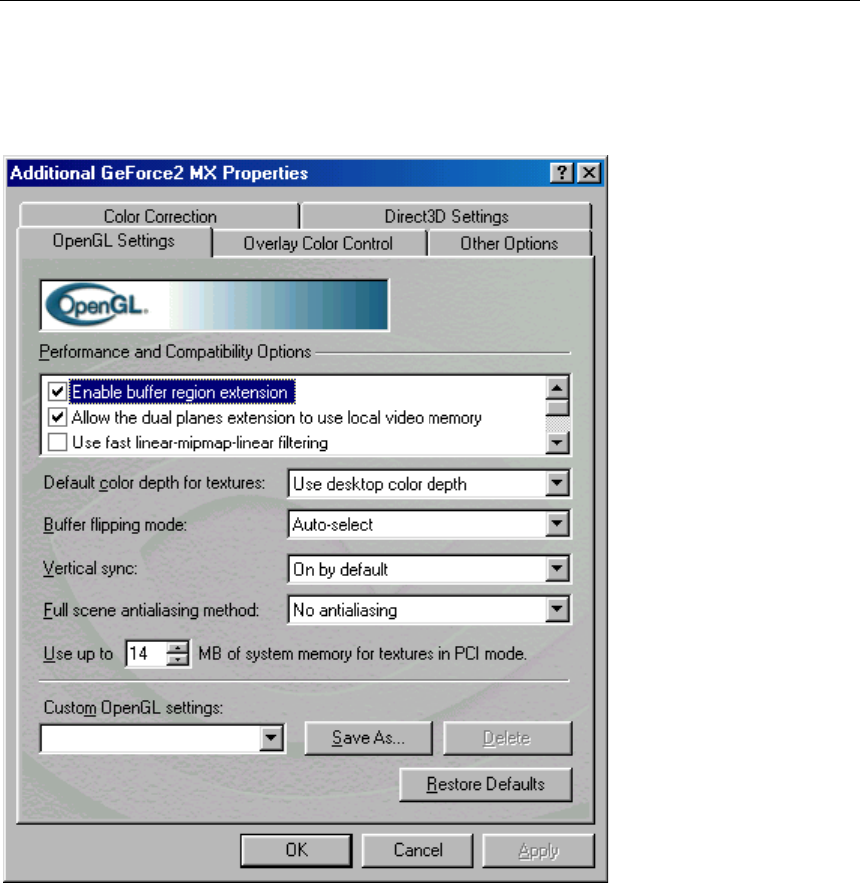Close the GeForce2 MX Properties dialog

(589, 173)
